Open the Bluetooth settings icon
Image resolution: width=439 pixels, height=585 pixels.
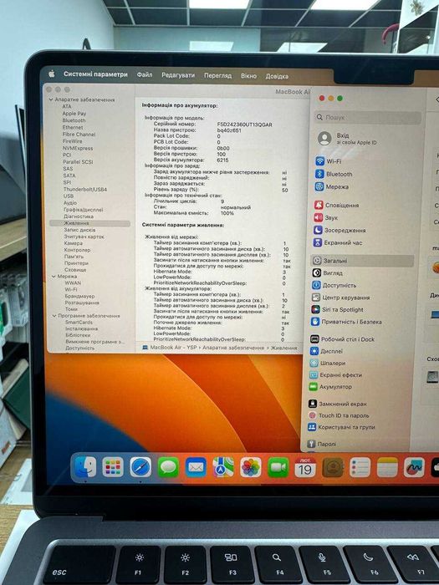pos(319,174)
